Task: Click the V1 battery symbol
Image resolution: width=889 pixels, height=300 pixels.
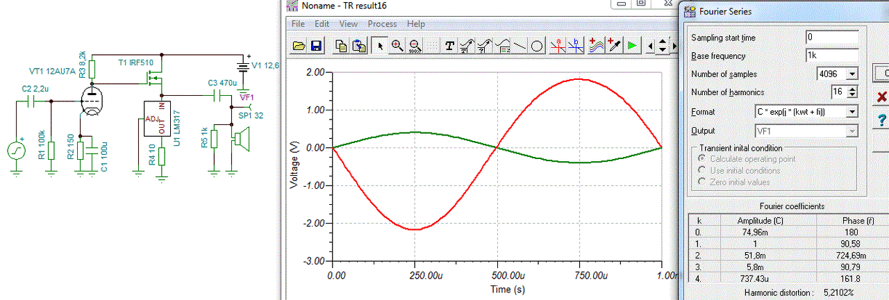Action: coord(242,68)
